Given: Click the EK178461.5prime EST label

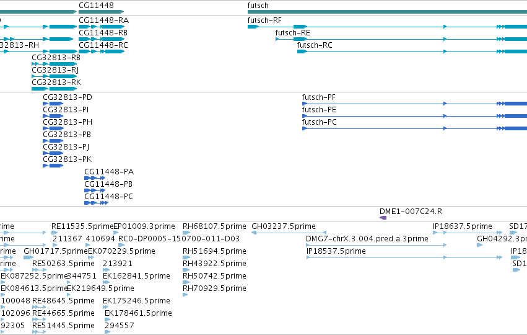Looking at the screenshot, I should point(139,313).
